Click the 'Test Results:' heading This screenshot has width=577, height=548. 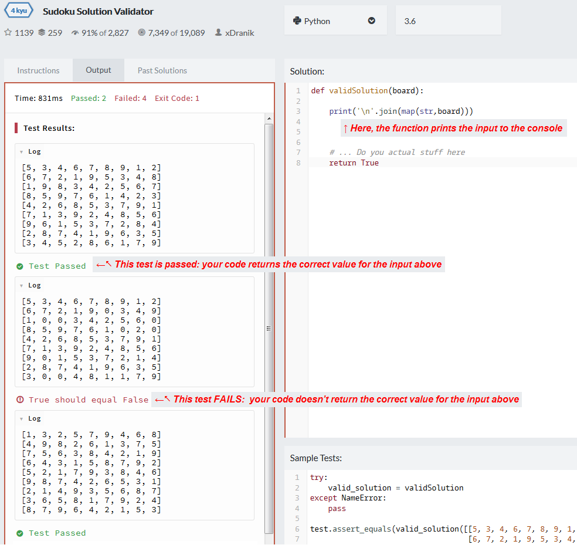[x=49, y=128]
